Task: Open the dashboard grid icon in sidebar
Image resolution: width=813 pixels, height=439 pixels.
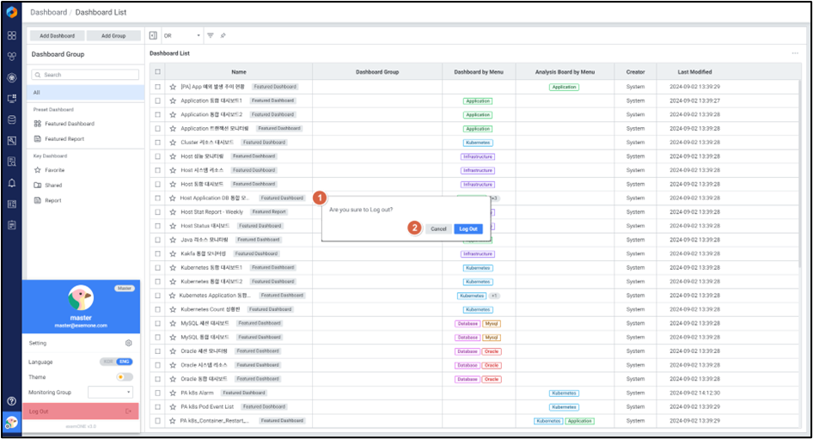Action: point(12,35)
